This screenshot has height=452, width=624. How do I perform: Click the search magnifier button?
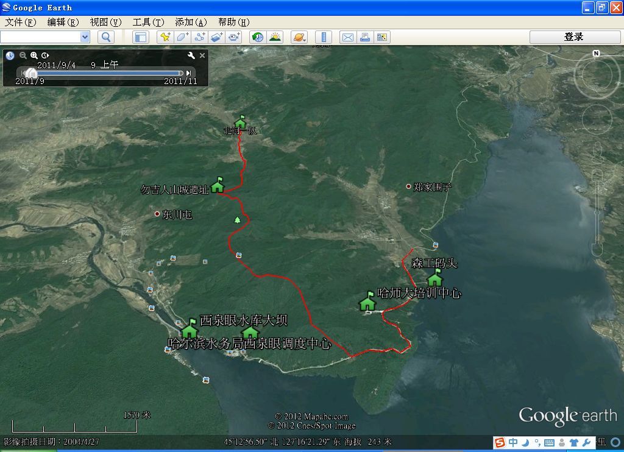pyautogui.click(x=106, y=37)
